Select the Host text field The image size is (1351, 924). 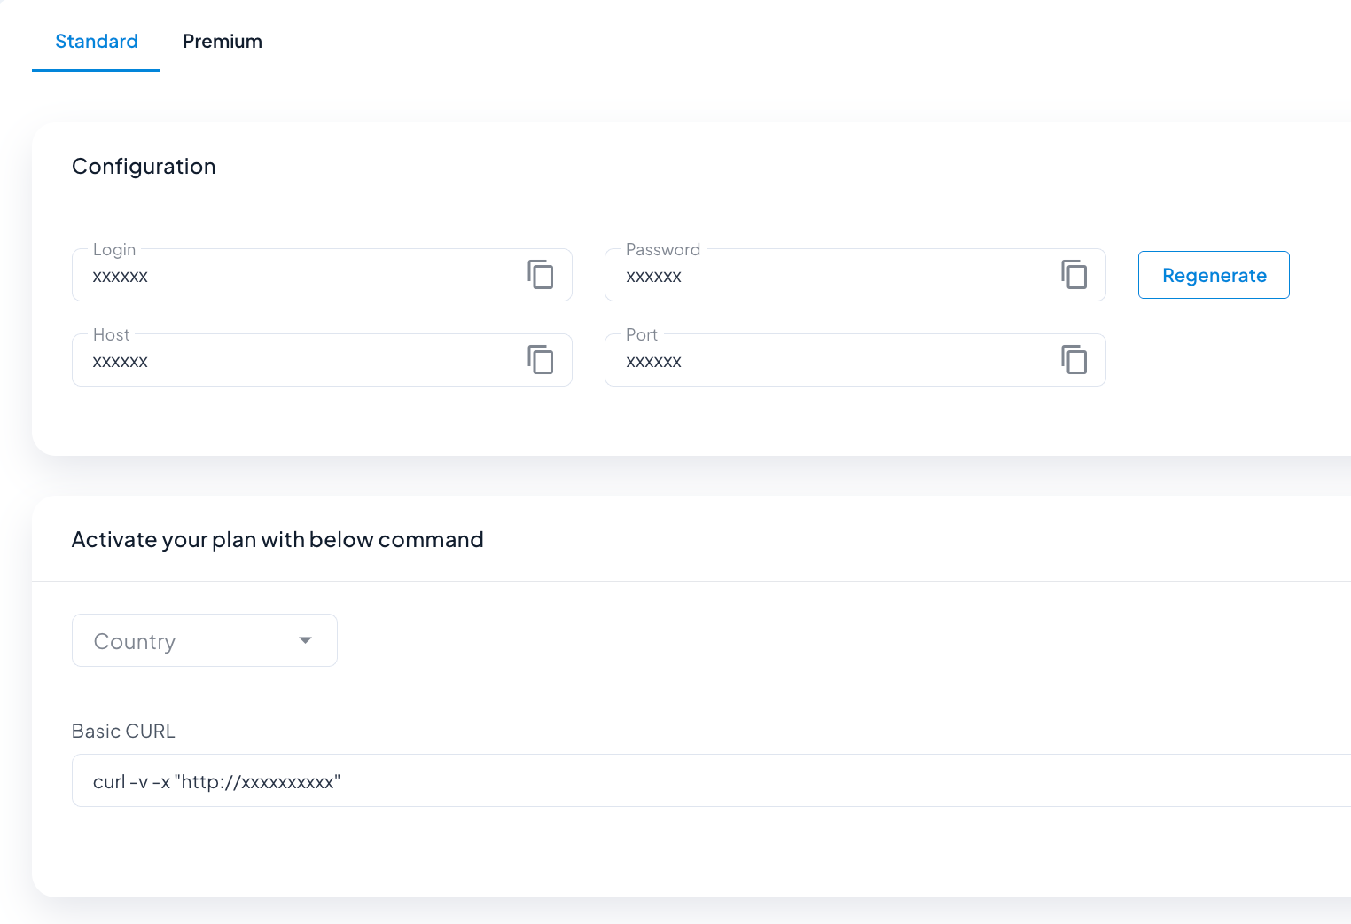point(293,362)
